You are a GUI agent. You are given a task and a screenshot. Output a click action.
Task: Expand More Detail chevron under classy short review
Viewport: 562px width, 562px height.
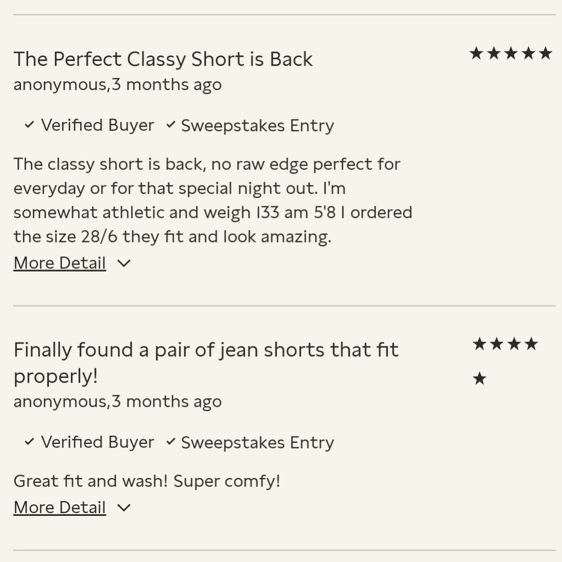[124, 264]
